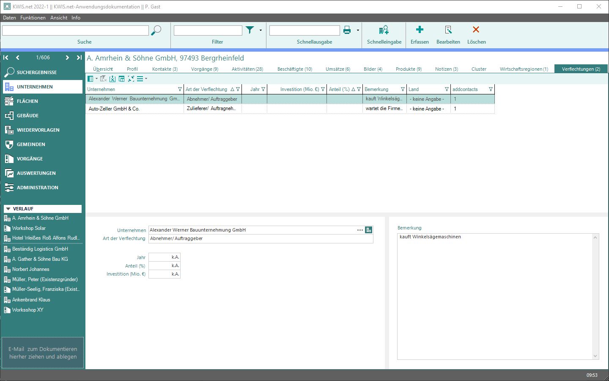Open Schnelleingabe quick entry
The image size is (609, 381).
click(384, 34)
